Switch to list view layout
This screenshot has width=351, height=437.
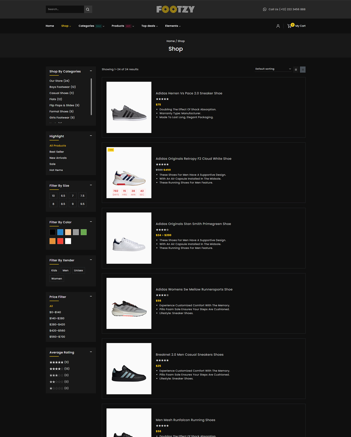[303, 70]
